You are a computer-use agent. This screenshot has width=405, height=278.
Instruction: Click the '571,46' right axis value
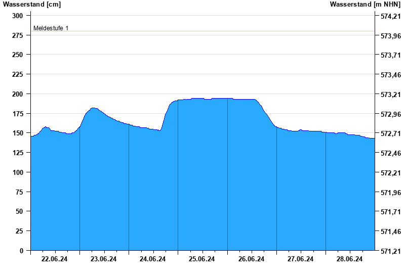[391, 231]
